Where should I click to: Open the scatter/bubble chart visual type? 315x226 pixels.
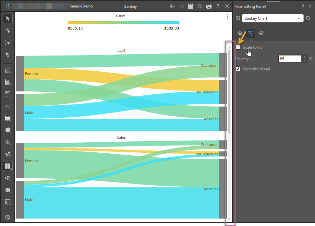8,154
